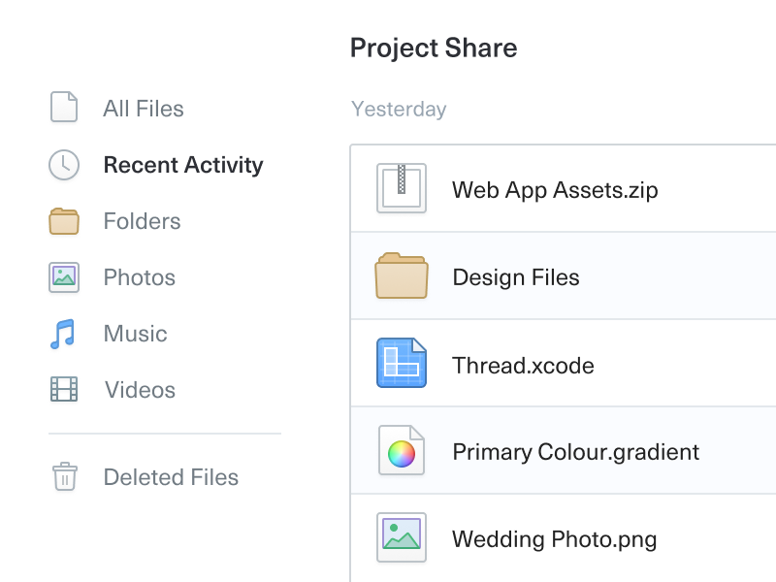The height and width of the screenshot is (582, 776).
Task: Click the Music note icon
Action: [x=62, y=334]
